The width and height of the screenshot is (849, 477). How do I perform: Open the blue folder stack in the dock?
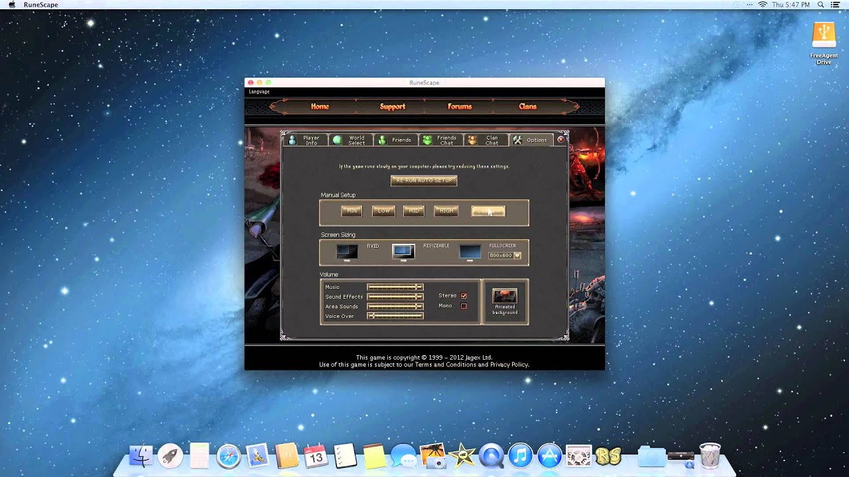pyautogui.click(x=651, y=456)
